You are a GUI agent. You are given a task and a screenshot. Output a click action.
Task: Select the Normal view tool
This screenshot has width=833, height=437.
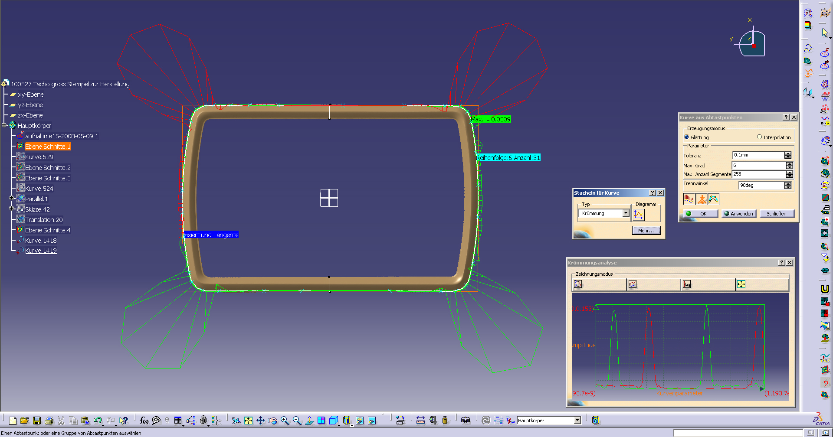(x=309, y=421)
